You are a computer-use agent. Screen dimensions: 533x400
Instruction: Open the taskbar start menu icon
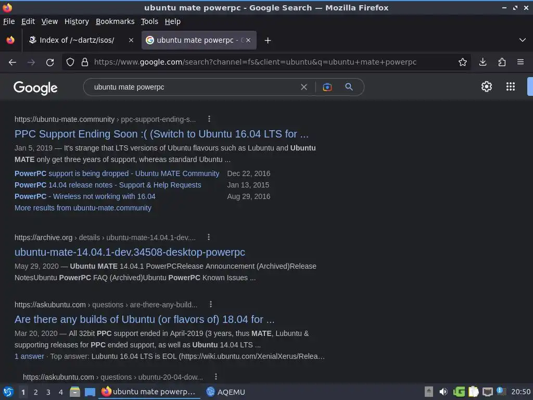pos(8,392)
